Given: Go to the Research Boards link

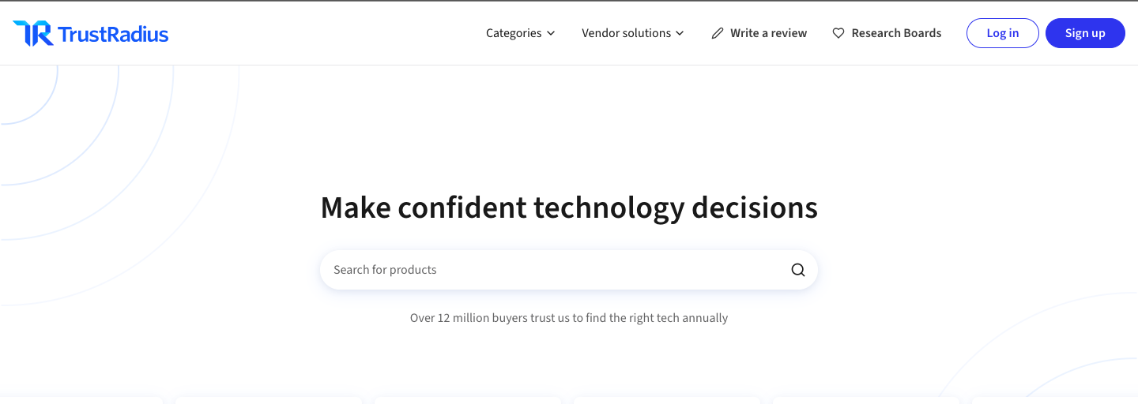Looking at the screenshot, I should coord(896,33).
